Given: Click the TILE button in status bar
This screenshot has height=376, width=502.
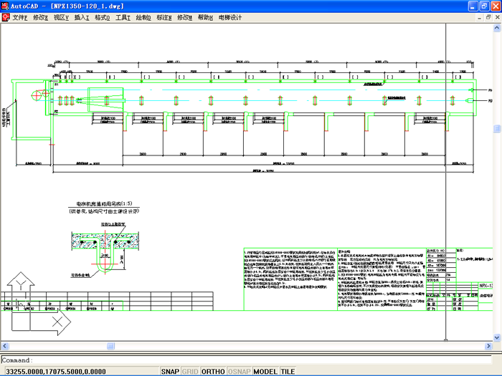Looking at the screenshot, I should coord(288,372).
